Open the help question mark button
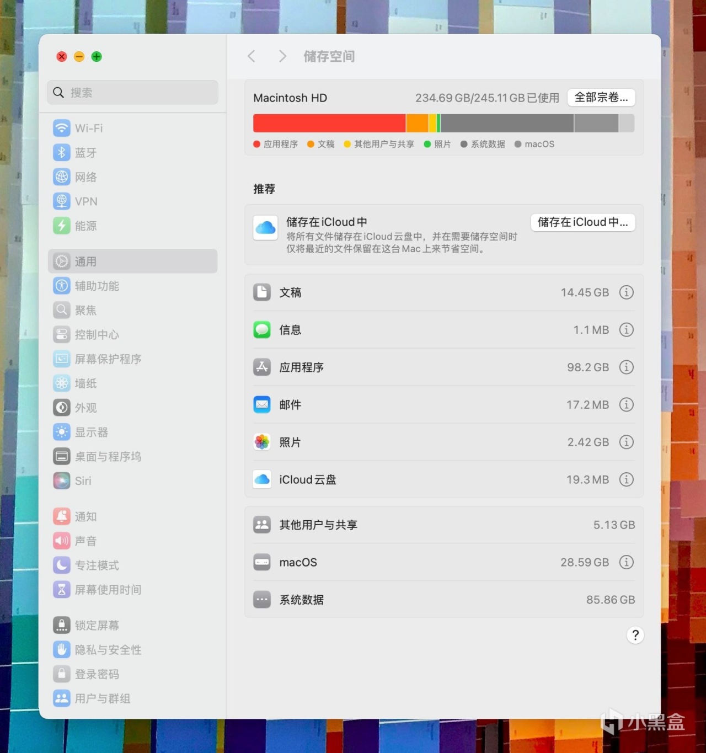Image resolution: width=706 pixels, height=753 pixels. 635,635
